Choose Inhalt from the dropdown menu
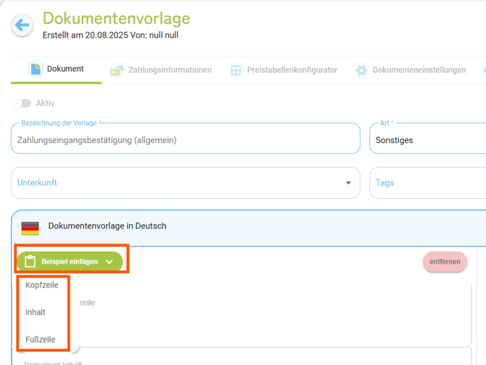This screenshot has width=486, height=365. coord(36,312)
